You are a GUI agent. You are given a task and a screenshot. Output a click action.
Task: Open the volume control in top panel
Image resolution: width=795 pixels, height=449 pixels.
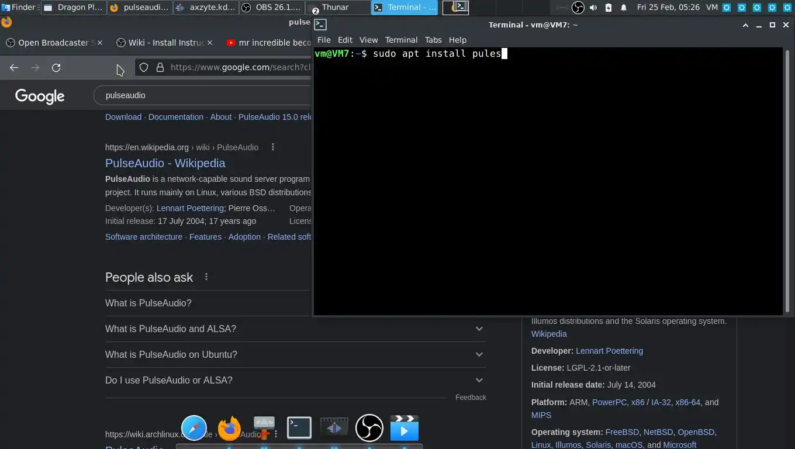click(593, 8)
